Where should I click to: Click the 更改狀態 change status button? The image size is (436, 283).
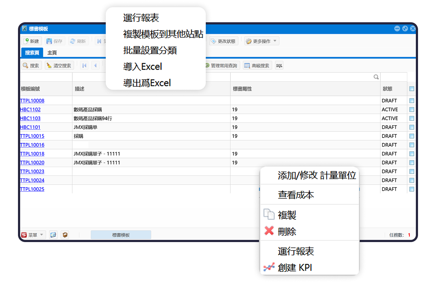click(x=223, y=41)
